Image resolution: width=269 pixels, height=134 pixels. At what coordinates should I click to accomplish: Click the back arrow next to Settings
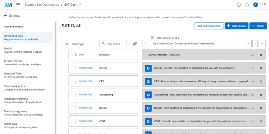[x=5, y=15]
